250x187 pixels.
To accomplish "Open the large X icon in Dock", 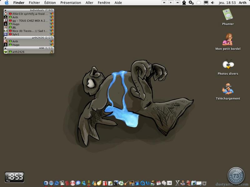I will coord(177,183).
